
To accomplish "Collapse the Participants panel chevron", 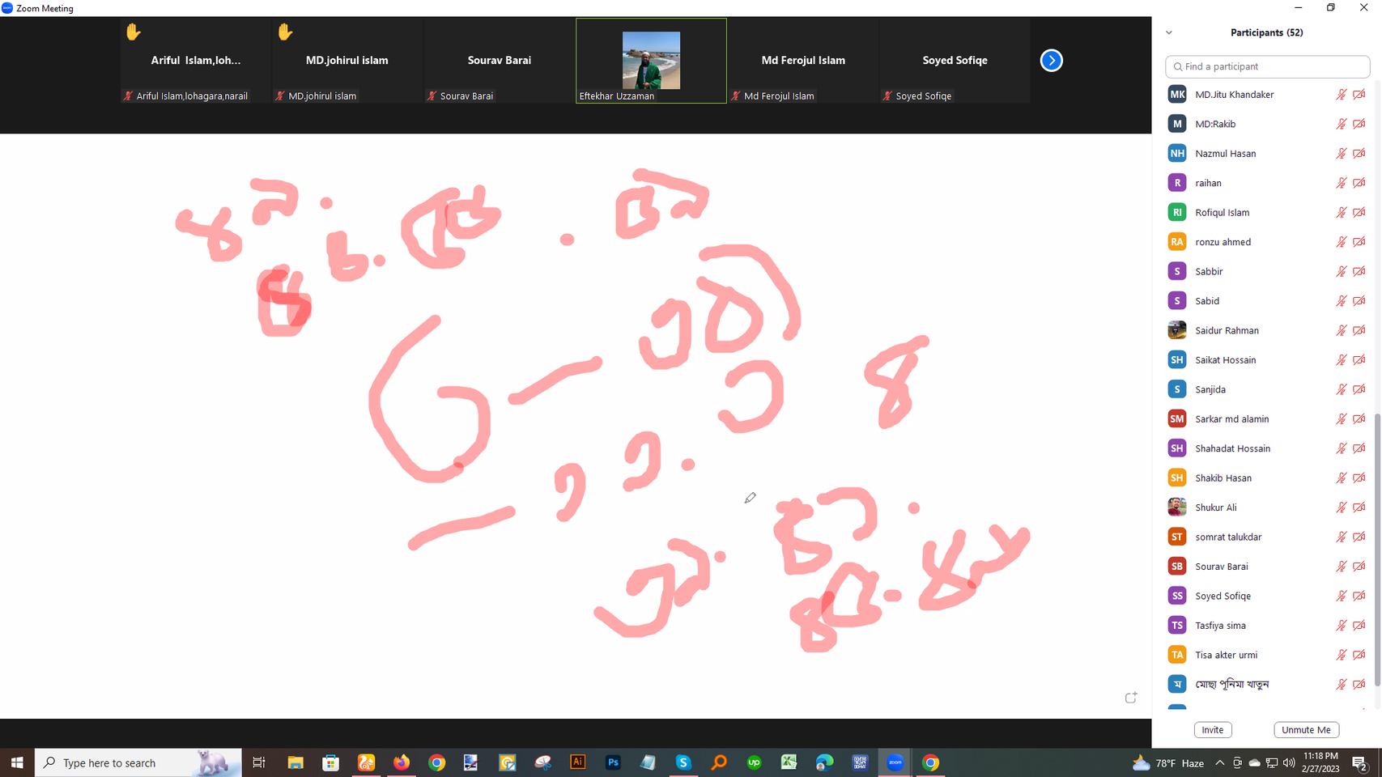I will (x=1169, y=33).
